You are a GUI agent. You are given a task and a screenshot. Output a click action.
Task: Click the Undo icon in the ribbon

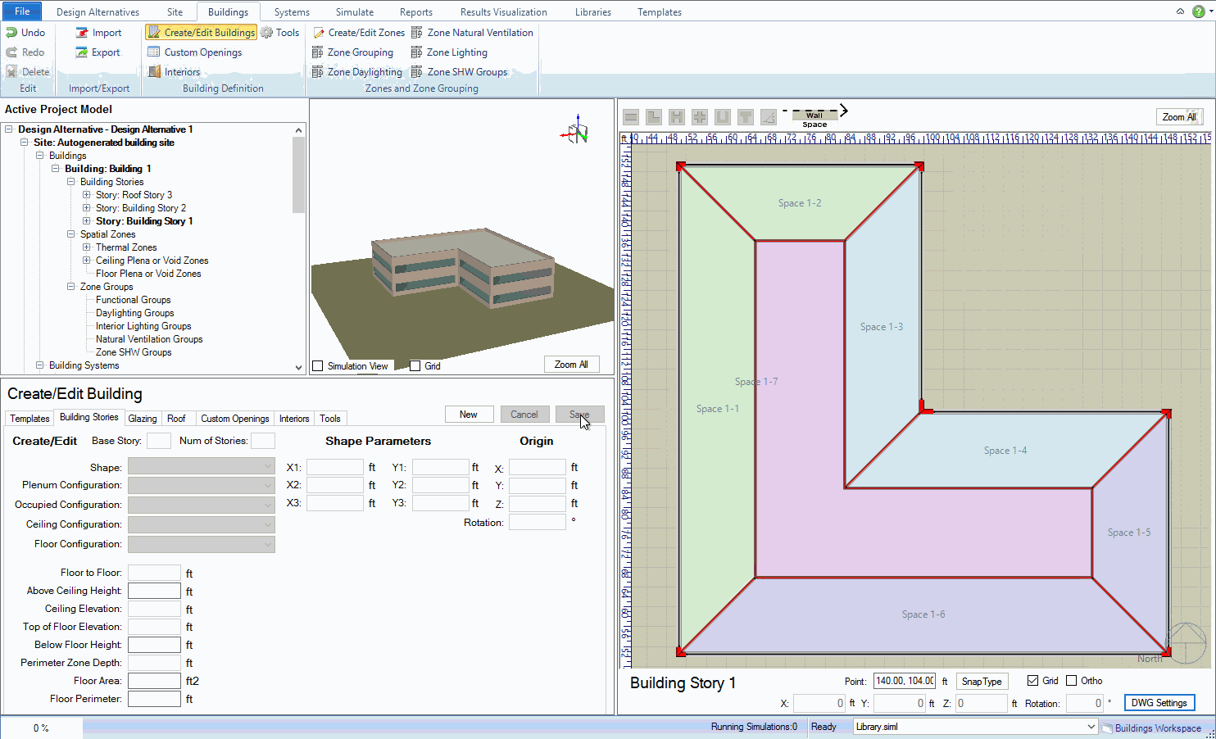coord(12,33)
